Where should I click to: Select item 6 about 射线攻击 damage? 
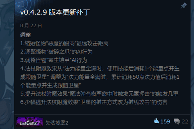[94, 102]
